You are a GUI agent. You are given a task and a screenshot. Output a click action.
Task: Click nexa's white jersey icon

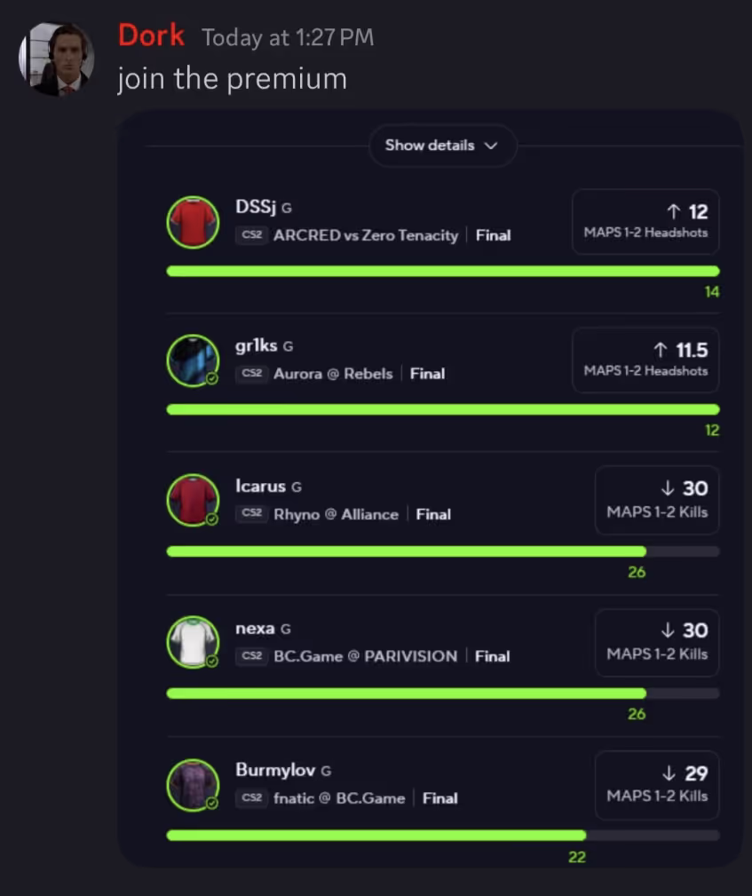193,642
